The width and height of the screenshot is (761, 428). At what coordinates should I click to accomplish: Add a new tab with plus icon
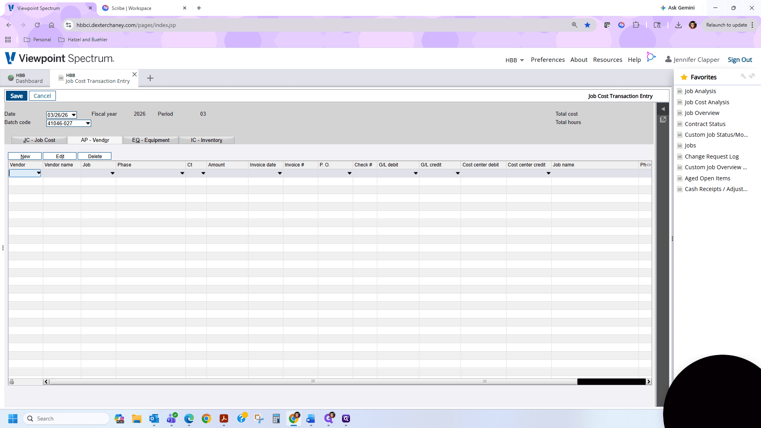point(150,78)
